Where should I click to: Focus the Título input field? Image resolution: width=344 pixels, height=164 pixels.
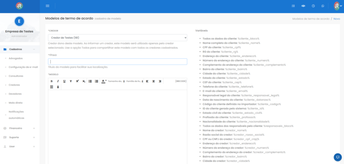tap(117, 62)
